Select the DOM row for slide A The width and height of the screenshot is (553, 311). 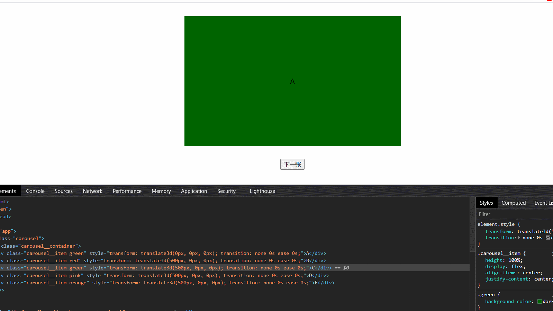pyautogui.click(x=235, y=254)
